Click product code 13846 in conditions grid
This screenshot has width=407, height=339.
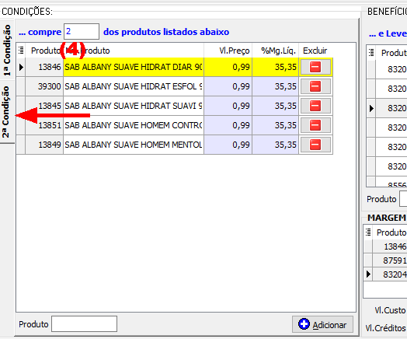coord(44,67)
